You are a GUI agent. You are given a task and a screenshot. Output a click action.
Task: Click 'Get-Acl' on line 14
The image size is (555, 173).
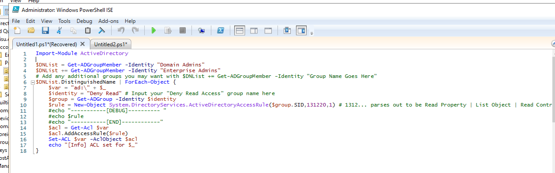(x=82, y=128)
